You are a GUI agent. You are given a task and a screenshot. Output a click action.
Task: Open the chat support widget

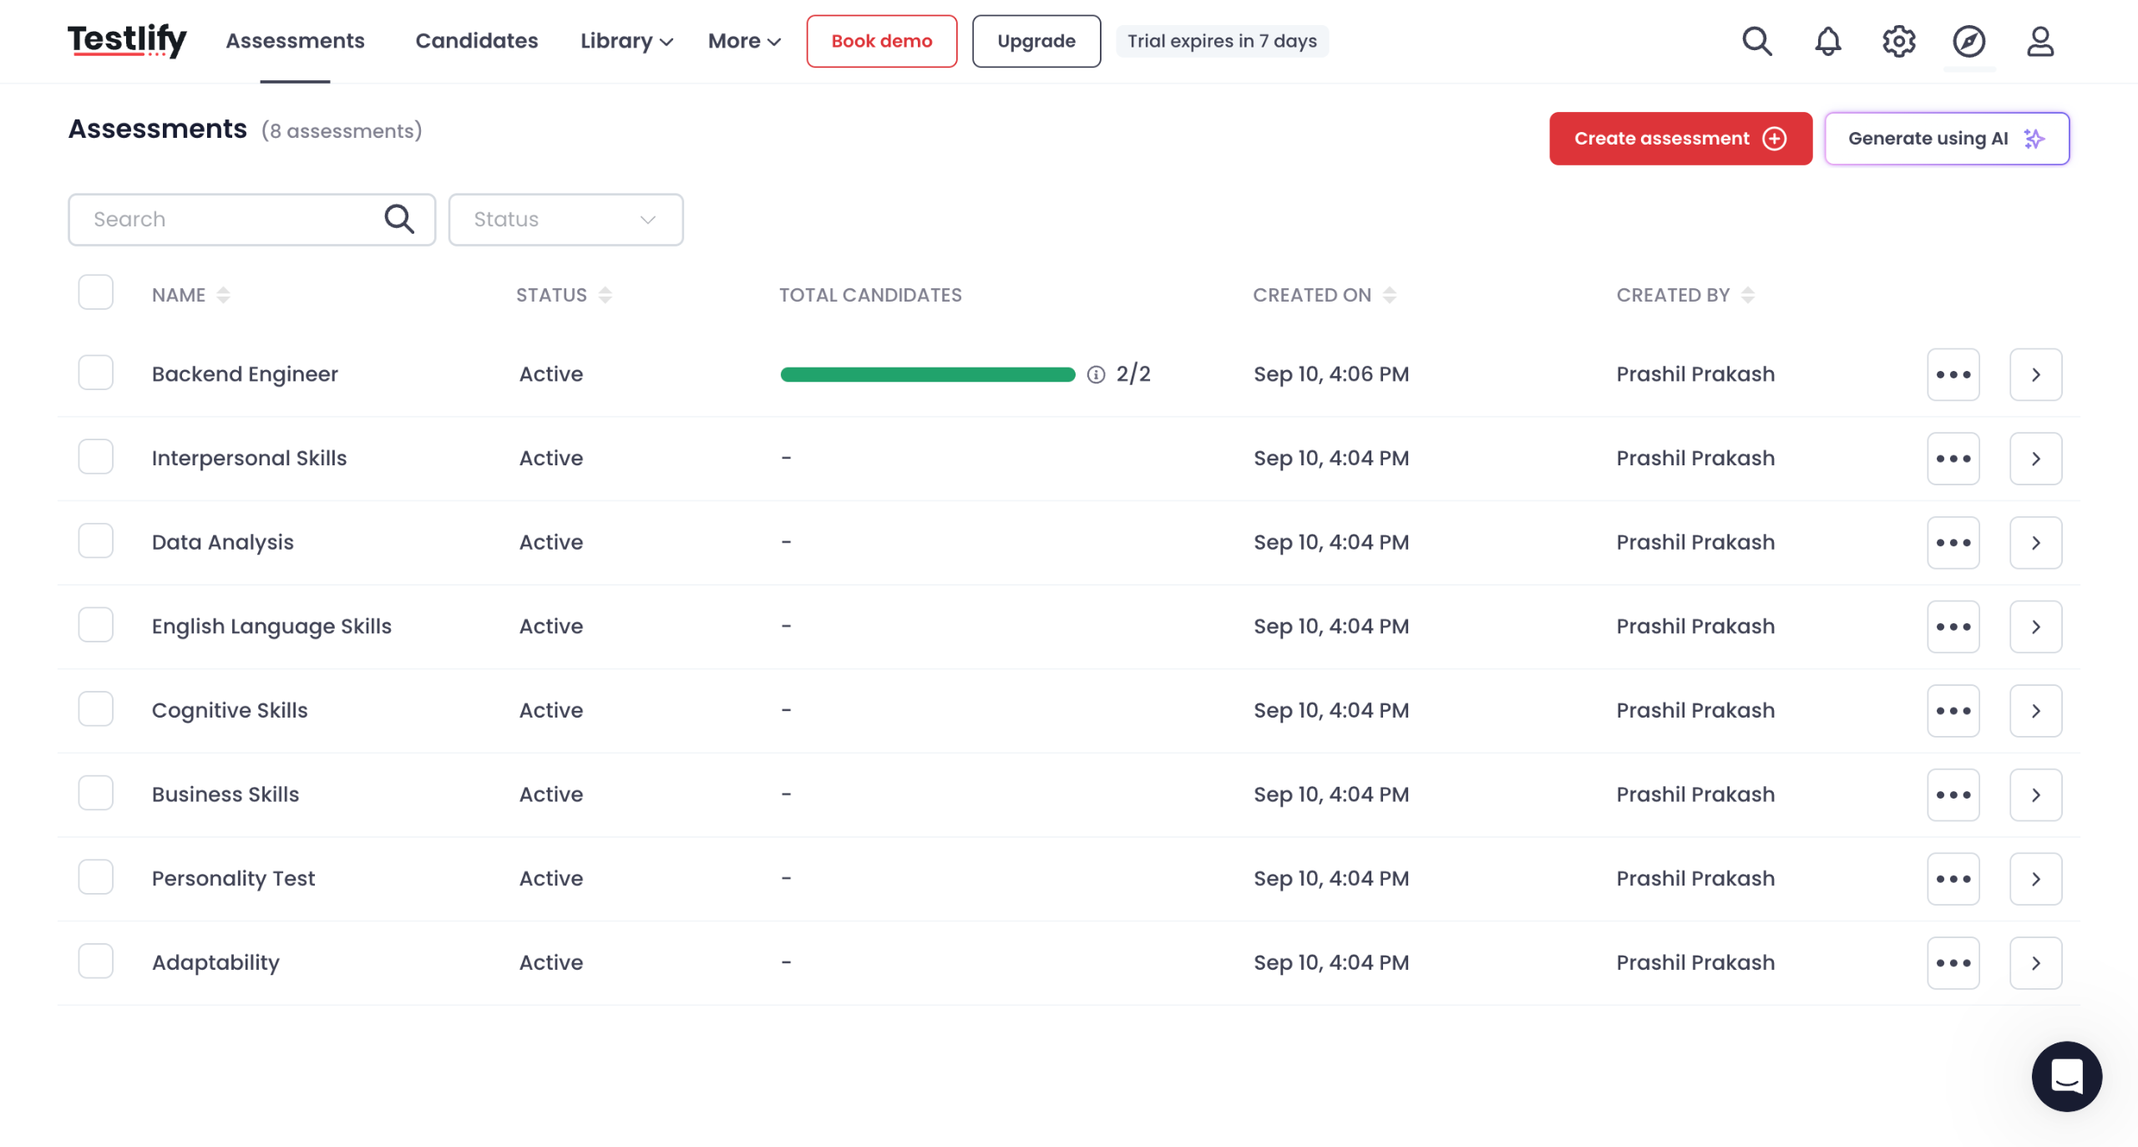pos(2066,1076)
